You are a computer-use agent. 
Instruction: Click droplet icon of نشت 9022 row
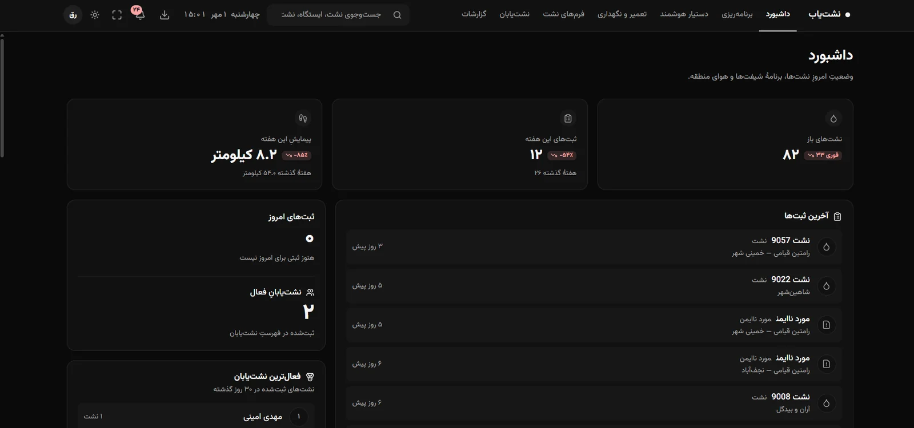[826, 285]
